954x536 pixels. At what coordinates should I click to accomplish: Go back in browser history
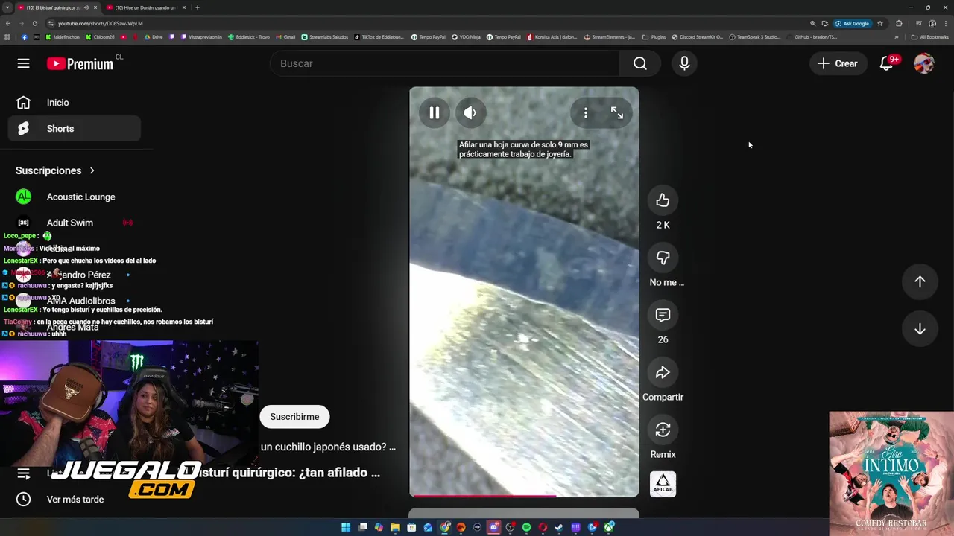coord(7,23)
